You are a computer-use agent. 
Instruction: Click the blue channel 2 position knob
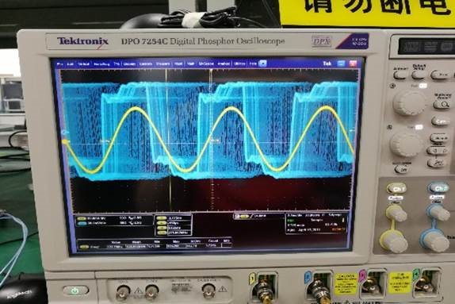(x=438, y=212)
